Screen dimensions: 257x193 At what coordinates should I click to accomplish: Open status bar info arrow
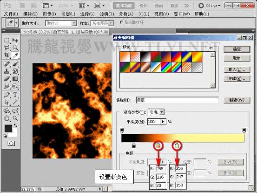click(100, 189)
